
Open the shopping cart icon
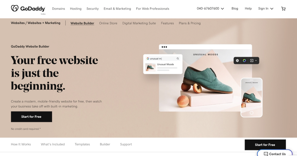283,9
